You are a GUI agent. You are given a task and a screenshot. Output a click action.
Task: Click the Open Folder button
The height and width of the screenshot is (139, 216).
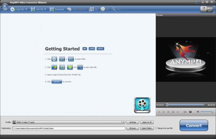[147, 128]
